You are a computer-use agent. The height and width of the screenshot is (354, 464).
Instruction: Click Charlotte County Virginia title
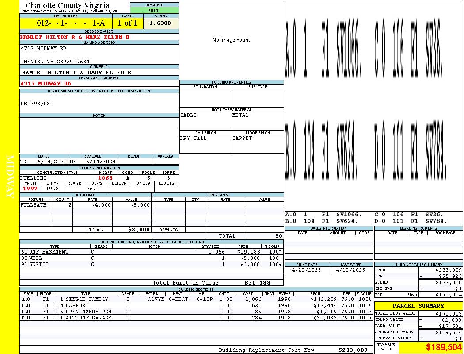pyautogui.click(x=67, y=5)
